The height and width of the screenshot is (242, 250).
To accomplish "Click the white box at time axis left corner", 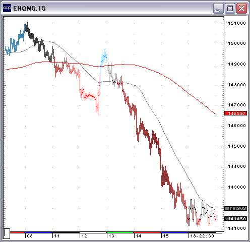I will (x=7, y=233).
